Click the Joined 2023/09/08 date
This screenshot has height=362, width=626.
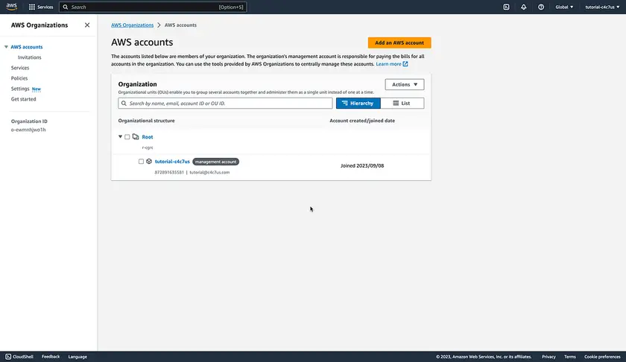[362, 165]
